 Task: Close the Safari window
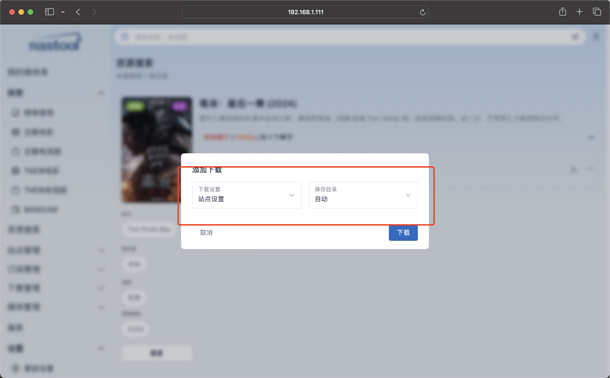12,12
